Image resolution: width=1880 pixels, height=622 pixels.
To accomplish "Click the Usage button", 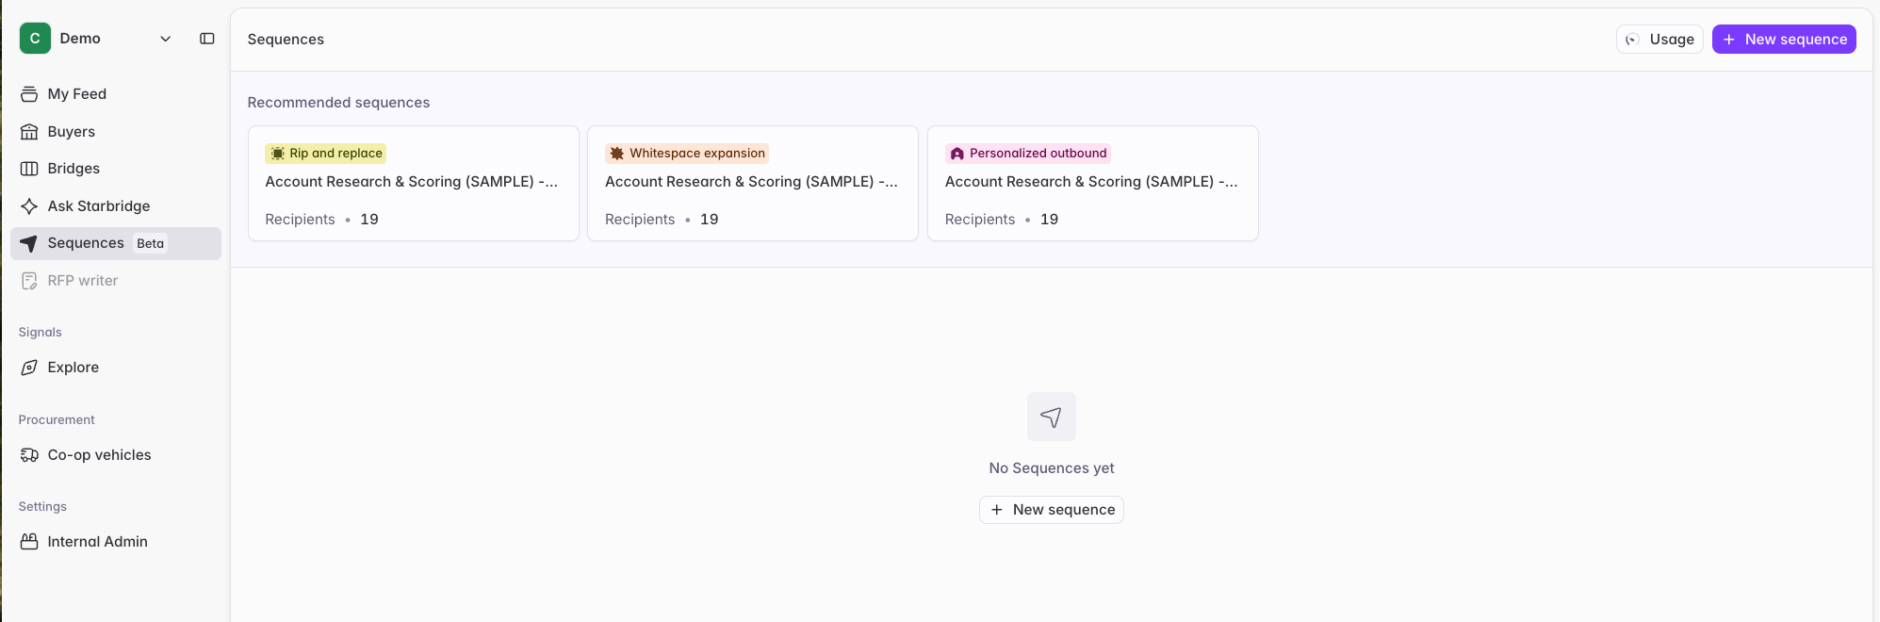I will pyautogui.click(x=1659, y=40).
